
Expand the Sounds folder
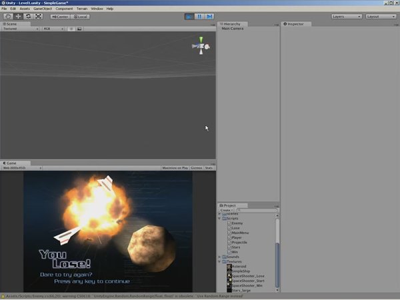tap(220, 257)
